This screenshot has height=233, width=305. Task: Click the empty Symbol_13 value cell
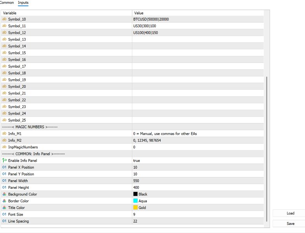[x=198, y=39]
